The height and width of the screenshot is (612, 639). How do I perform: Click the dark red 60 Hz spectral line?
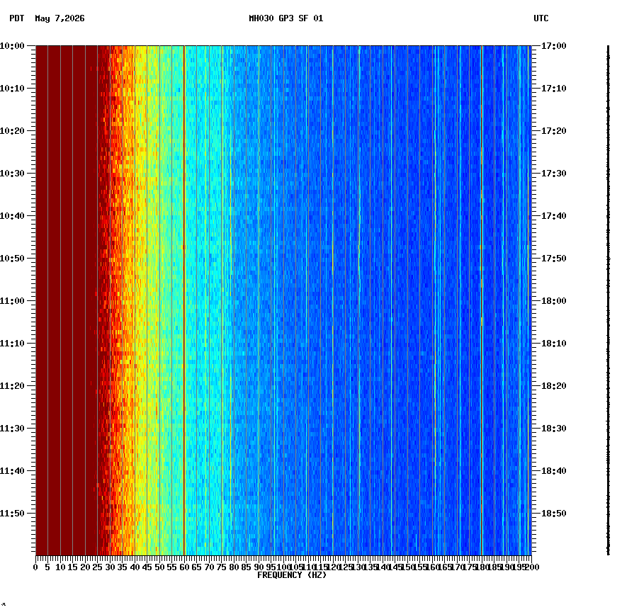(x=184, y=300)
